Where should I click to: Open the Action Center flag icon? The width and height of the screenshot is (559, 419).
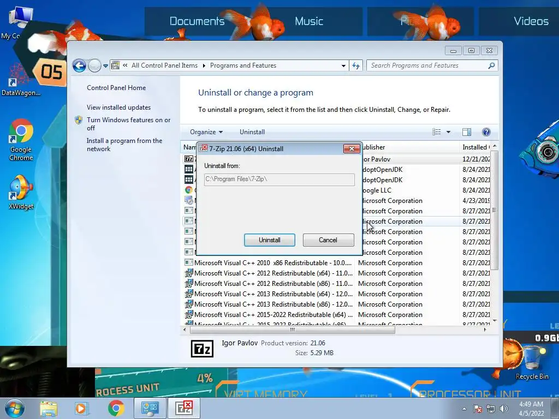coord(477,409)
